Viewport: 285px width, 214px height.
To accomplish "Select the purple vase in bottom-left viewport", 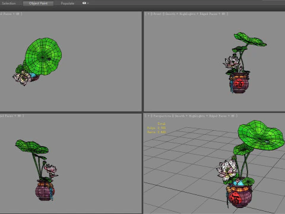I will tap(45, 190).
